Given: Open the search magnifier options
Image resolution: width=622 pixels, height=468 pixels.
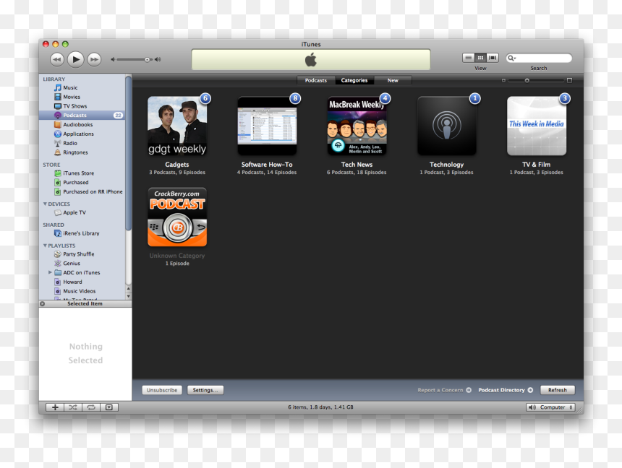Looking at the screenshot, I should coord(512,58).
